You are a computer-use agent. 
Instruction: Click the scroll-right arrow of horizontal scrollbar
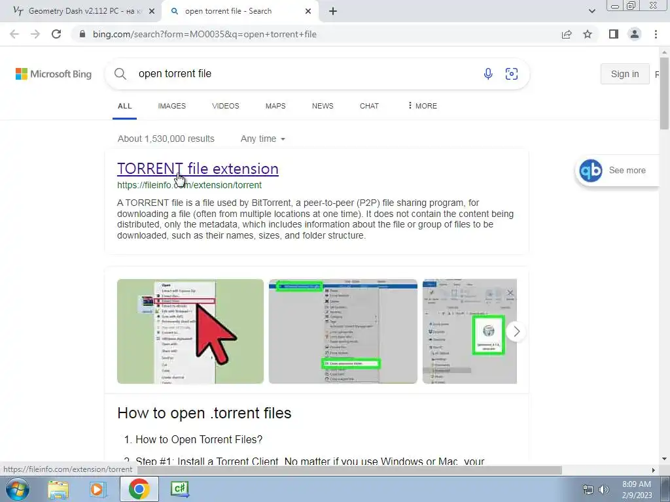pos(653,470)
